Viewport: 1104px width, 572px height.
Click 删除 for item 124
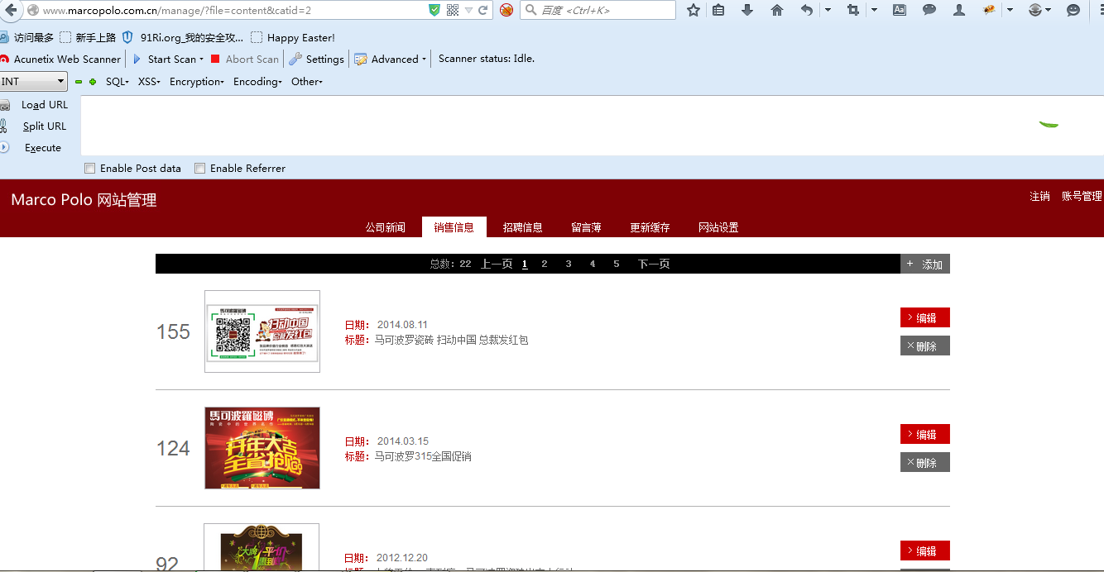[x=925, y=462]
